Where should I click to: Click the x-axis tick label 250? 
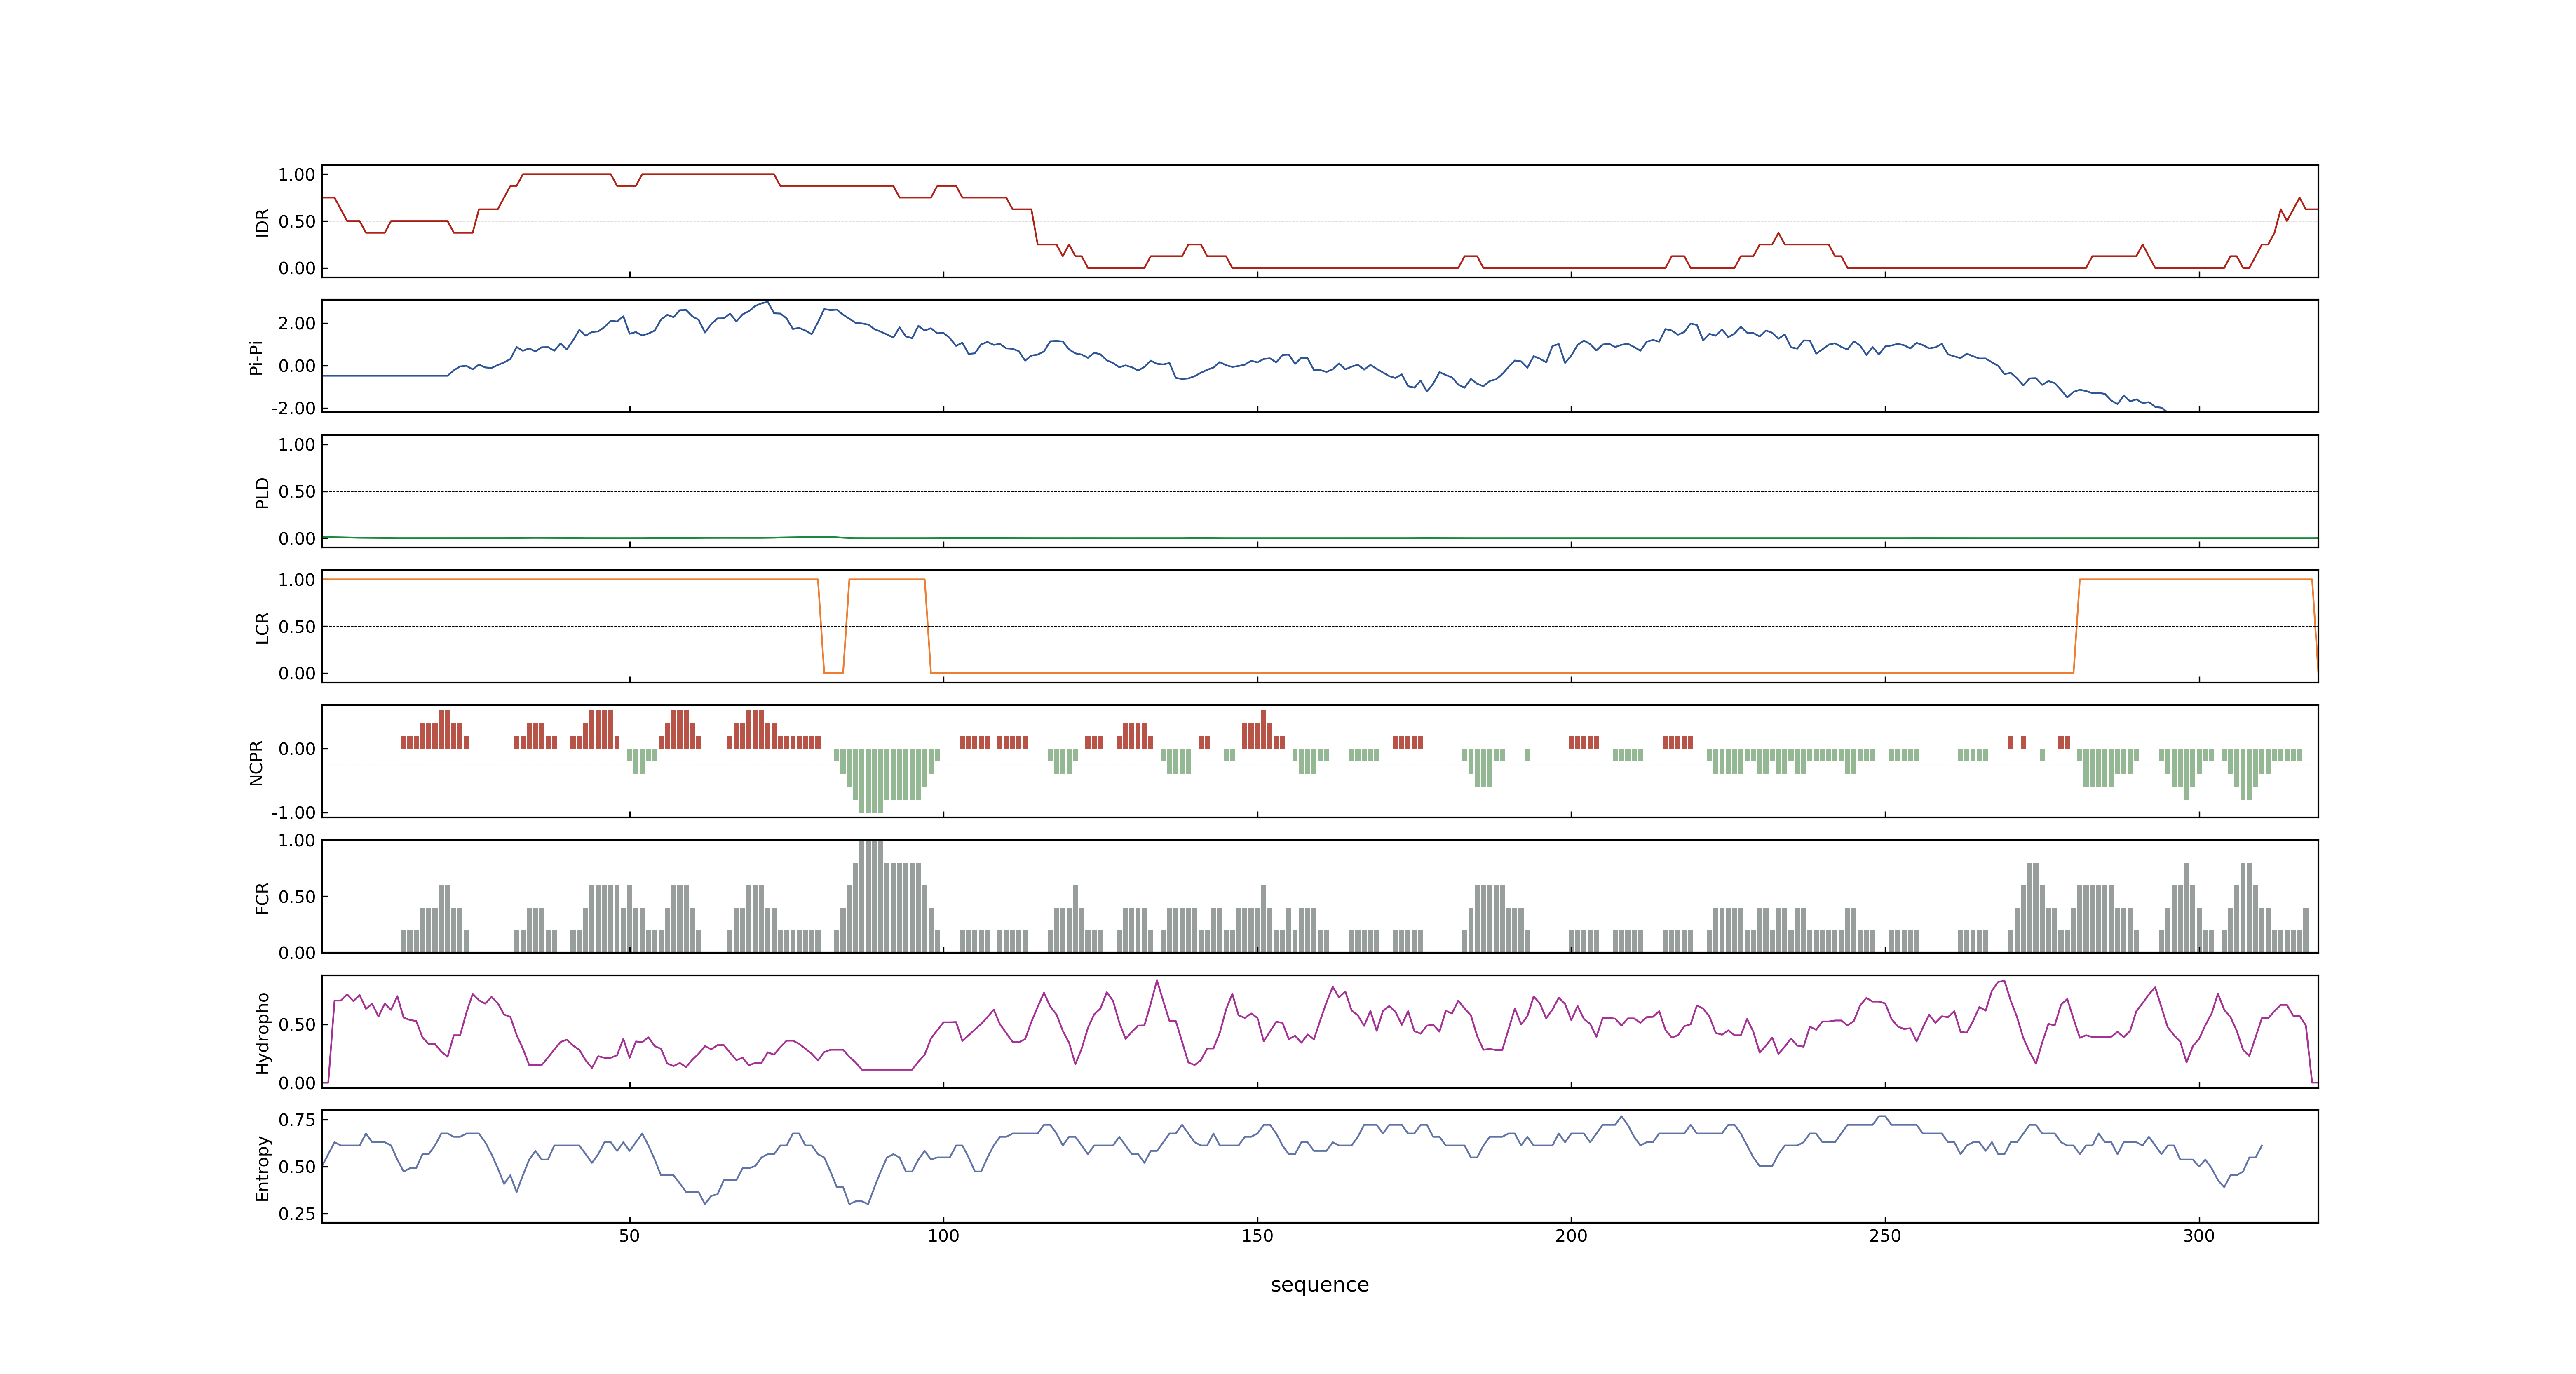(1885, 1236)
